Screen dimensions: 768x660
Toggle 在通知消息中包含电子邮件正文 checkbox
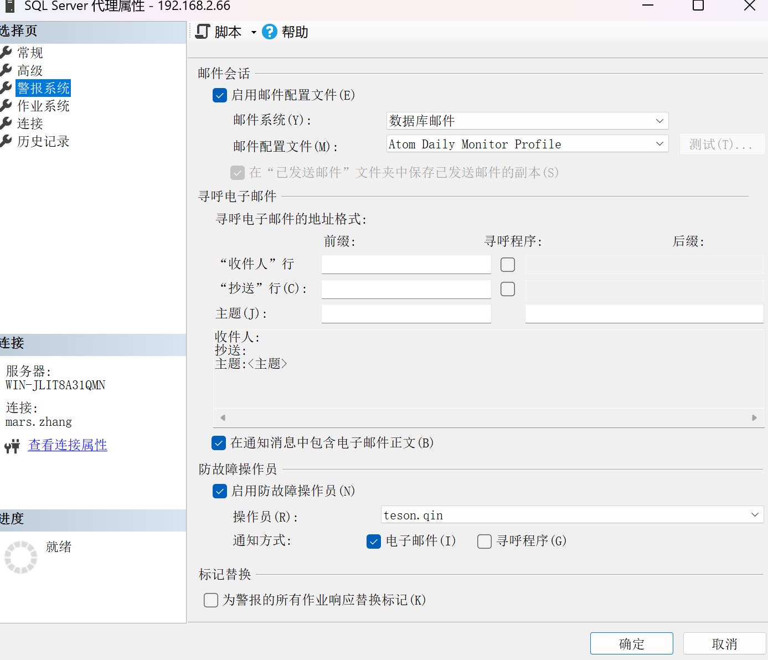pyautogui.click(x=219, y=443)
